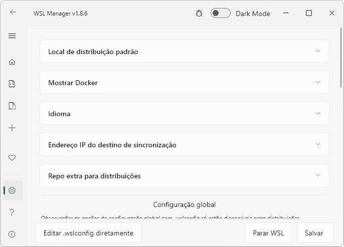Viewport: 344px width, 247px height.
Task: Expand the Mostrar Docker section
Action: (185, 82)
